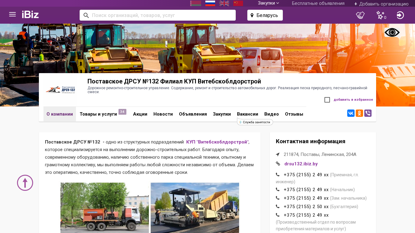Open the Новости tab

point(163,114)
